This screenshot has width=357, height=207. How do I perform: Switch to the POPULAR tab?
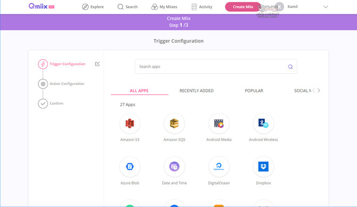(254, 90)
